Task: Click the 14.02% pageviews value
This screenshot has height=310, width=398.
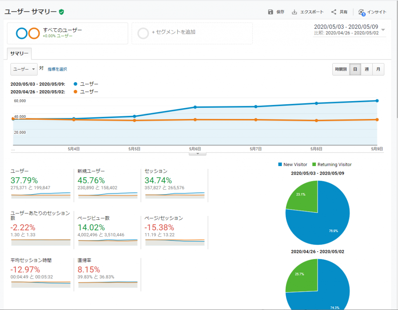Action: pos(91,228)
